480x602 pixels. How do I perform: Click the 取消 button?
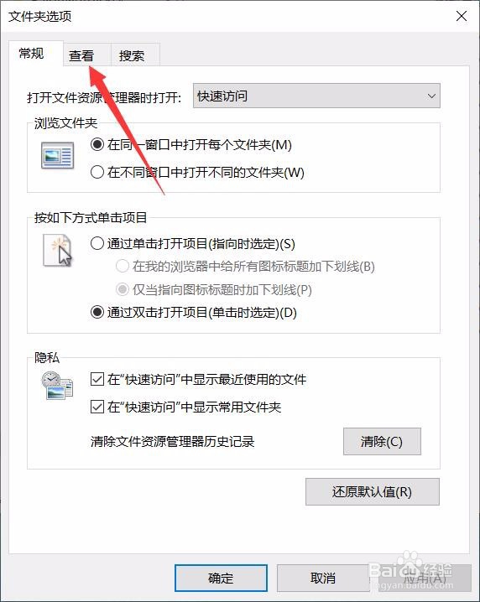pyautogui.click(x=323, y=578)
